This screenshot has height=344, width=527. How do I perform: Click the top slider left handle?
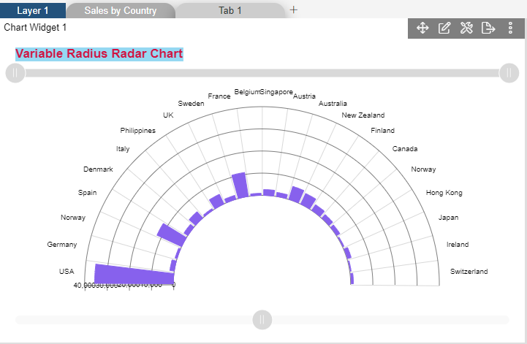15,73
